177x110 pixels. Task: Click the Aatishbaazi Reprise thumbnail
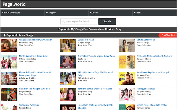click(127, 78)
